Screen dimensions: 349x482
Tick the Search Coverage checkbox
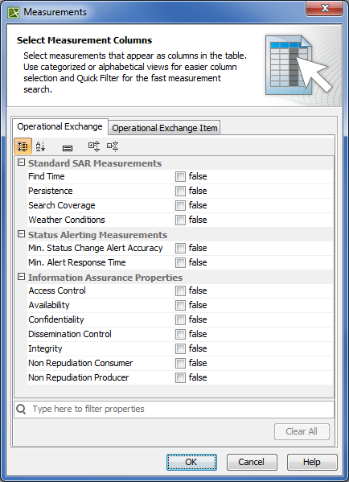[180, 205]
